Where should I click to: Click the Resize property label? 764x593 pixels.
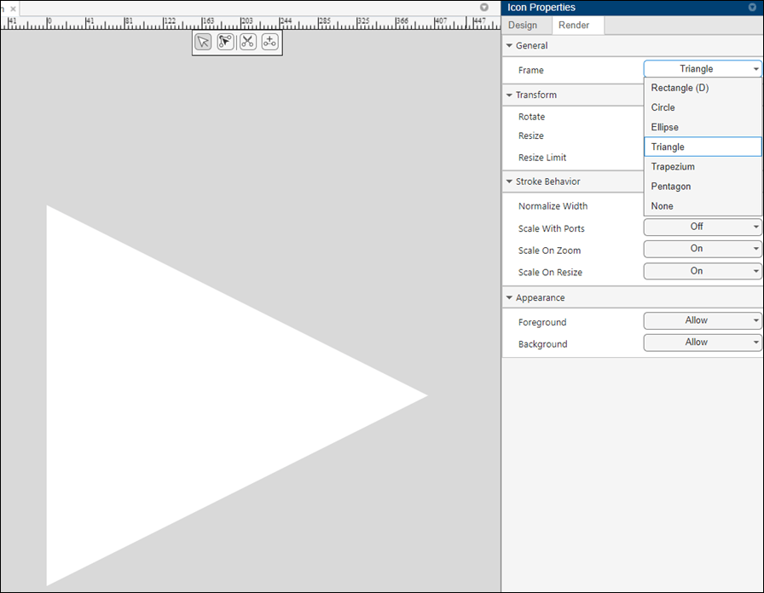530,135
